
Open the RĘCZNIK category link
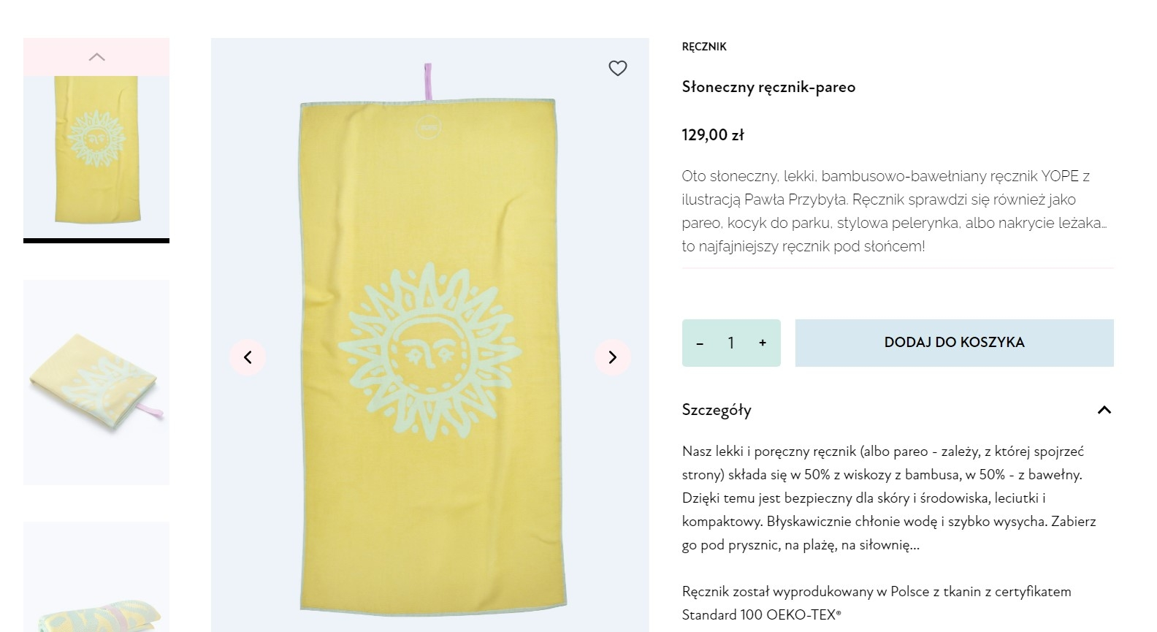pos(704,47)
